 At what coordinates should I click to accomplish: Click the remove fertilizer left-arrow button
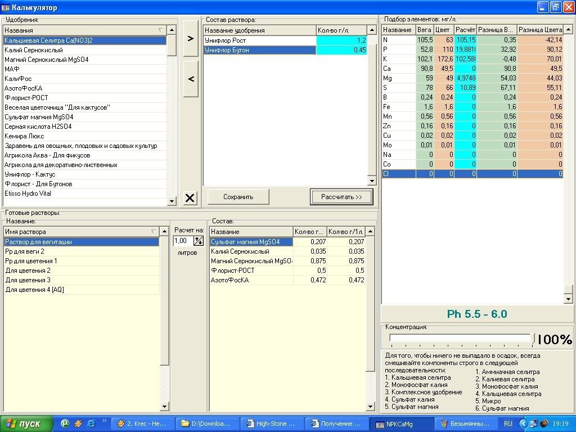[191, 79]
